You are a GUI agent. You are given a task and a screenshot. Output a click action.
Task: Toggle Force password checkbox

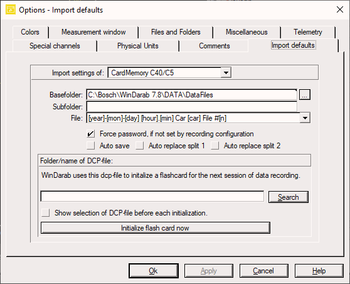tap(90, 134)
